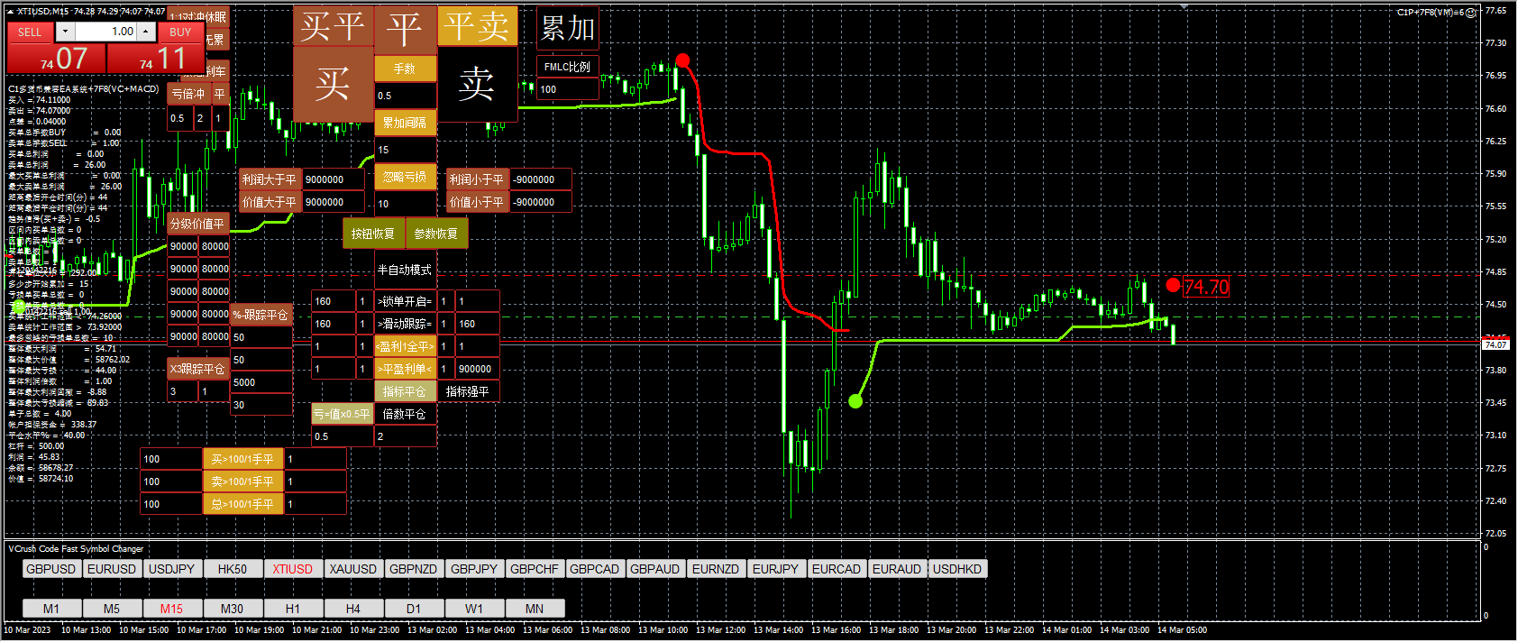1518x642 pixels.
Task: Switch chart symbol to GBPUSD
Action: coord(51,569)
